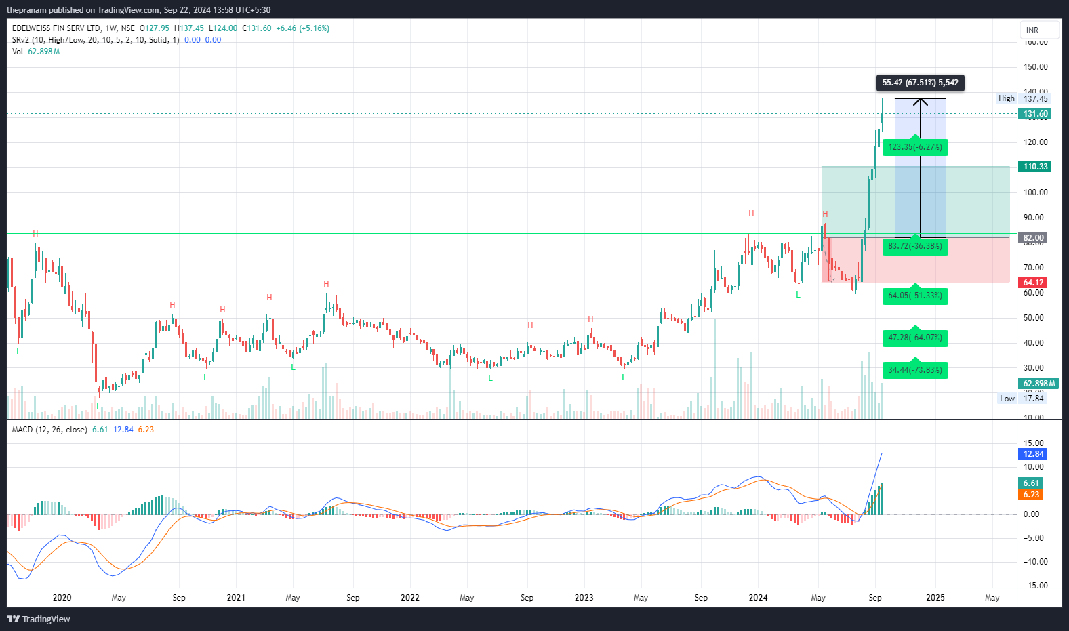The height and width of the screenshot is (631, 1069).
Task: Click the EDELWEISS FIN SERV LTD symbol title
Action: (x=56, y=28)
